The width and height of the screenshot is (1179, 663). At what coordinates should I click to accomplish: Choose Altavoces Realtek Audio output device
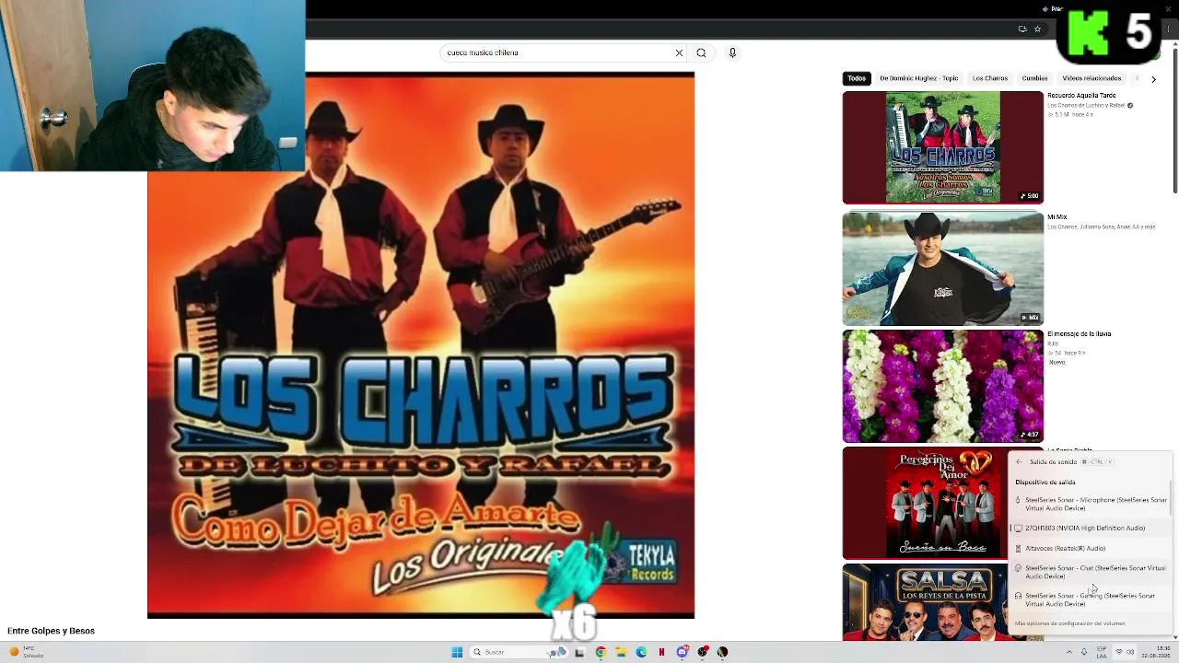point(1090,548)
